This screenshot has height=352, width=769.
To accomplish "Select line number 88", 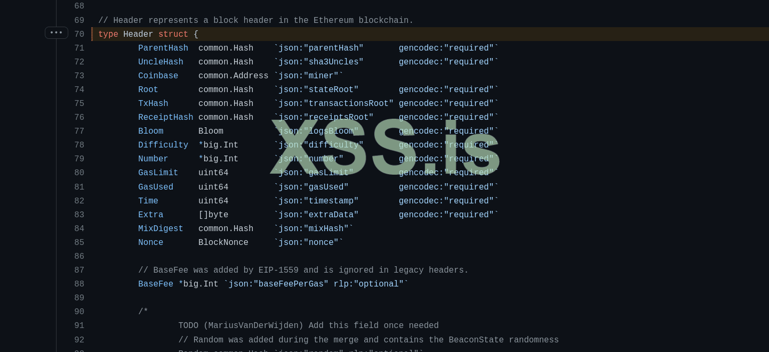I will point(79,284).
